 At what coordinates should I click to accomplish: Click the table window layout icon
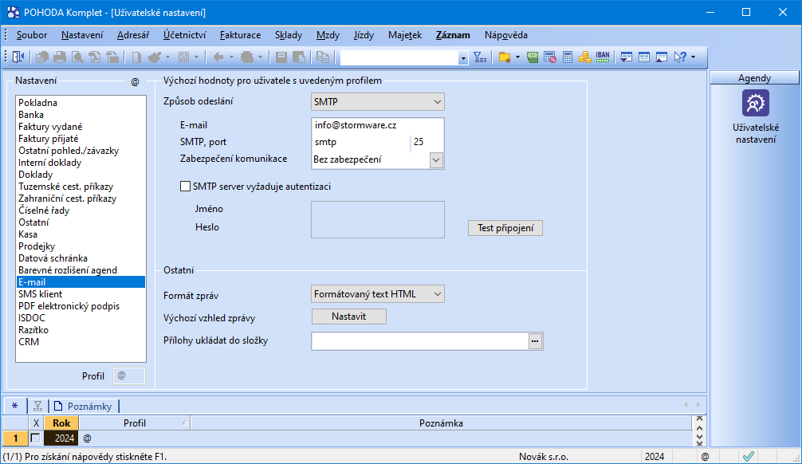pyautogui.click(x=644, y=57)
